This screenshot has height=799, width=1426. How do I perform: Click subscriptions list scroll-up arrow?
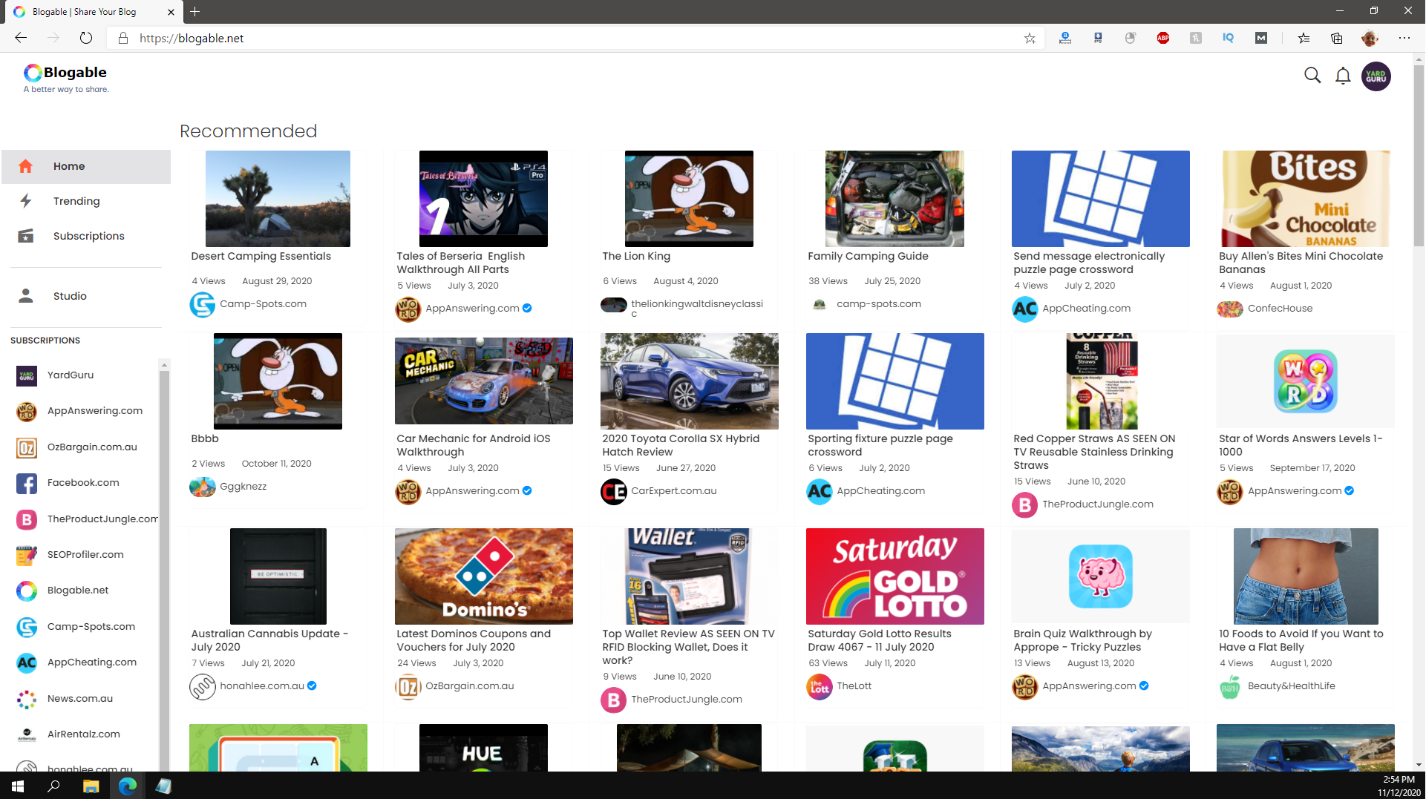coord(164,365)
